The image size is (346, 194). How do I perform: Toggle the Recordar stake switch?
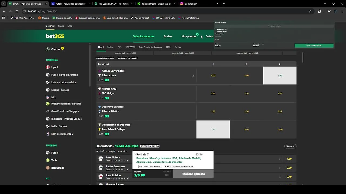pyautogui.click(x=167, y=175)
